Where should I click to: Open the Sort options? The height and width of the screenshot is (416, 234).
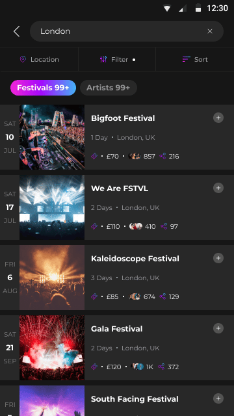point(195,59)
